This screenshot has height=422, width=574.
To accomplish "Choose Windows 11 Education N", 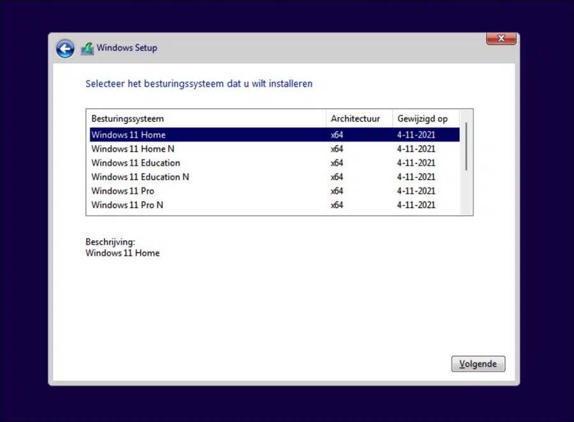I will tap(274, 177).
